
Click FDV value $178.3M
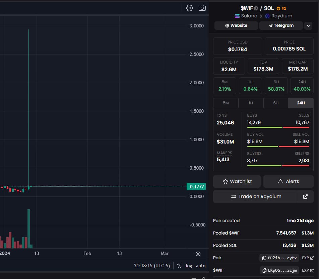263,69
